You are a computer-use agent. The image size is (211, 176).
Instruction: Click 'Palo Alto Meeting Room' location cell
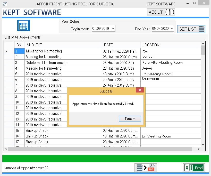[x=171, y=62]
